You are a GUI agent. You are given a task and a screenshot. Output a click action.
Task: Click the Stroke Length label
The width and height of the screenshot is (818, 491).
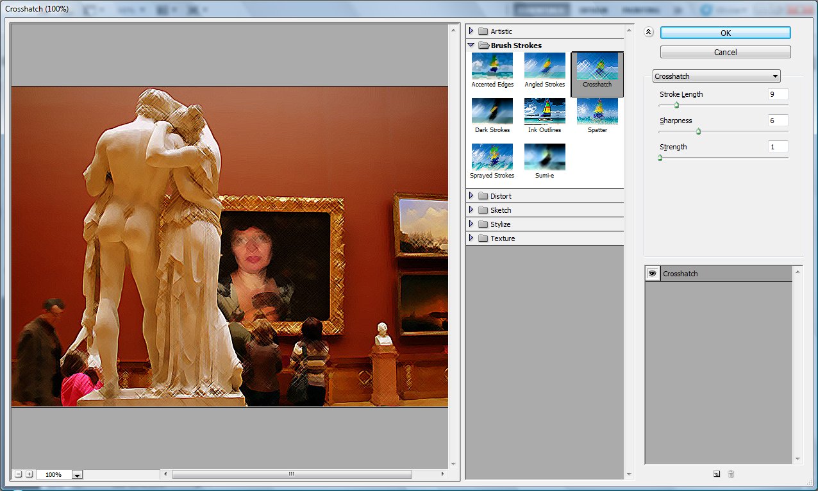click(x=681, y=94)
